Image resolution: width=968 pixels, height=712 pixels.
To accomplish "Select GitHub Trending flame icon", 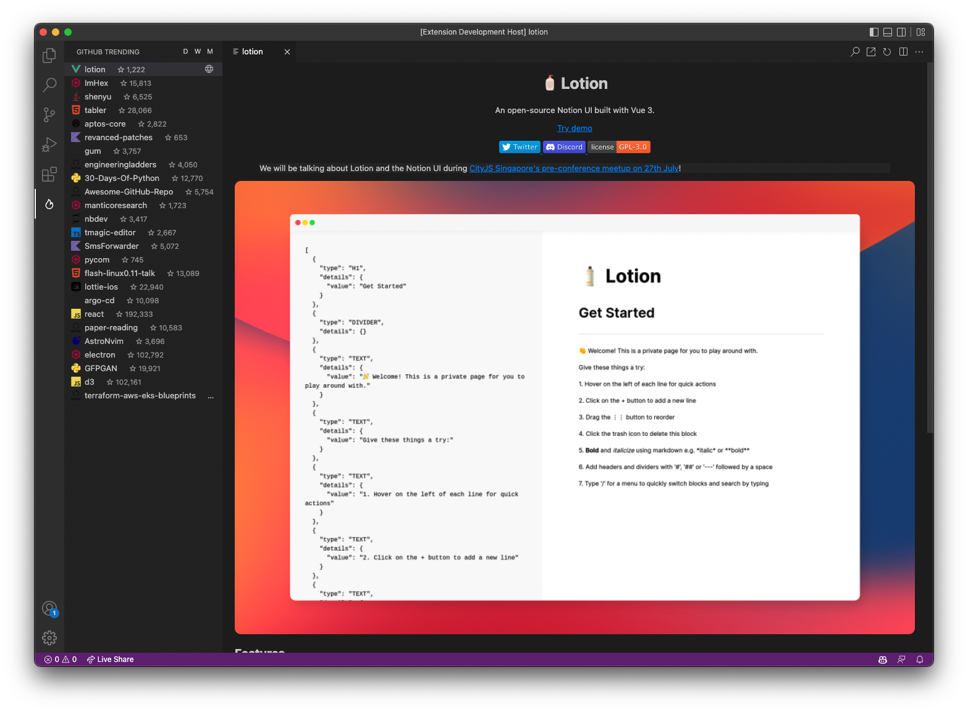I will tap(49, 204).
